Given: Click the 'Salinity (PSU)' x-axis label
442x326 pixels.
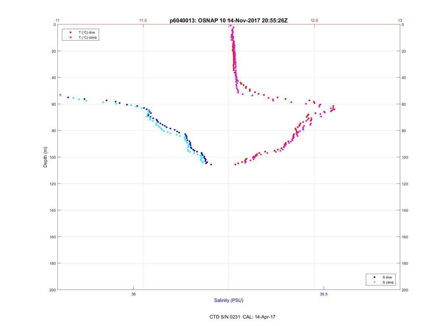Looking at the screenshot, I should 229,301.
